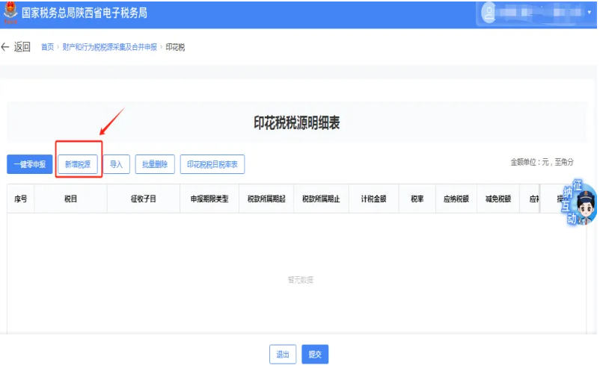
Task: Click the 申报期限类型 column header
Action: pyautogui.click(x=209, y=199)
